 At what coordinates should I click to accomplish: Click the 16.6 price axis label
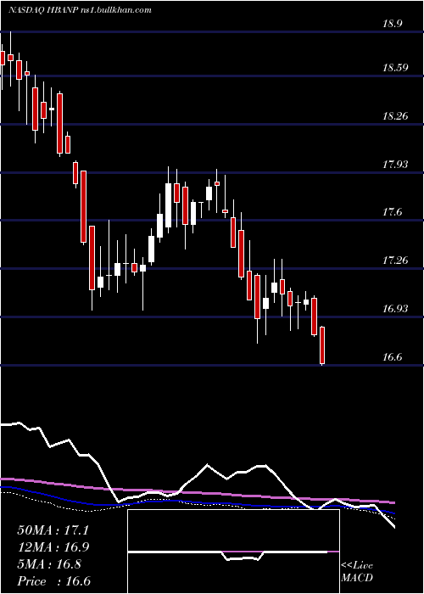pos(392,357)
